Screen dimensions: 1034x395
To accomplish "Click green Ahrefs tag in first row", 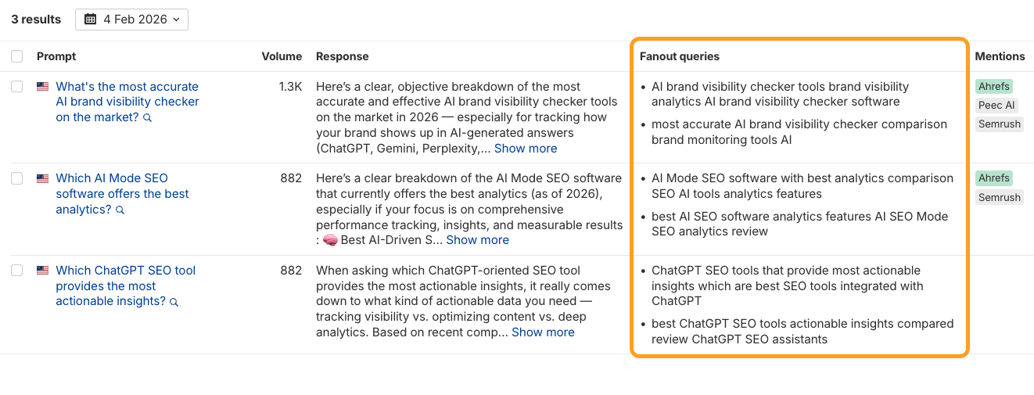I will coord(993,87).
